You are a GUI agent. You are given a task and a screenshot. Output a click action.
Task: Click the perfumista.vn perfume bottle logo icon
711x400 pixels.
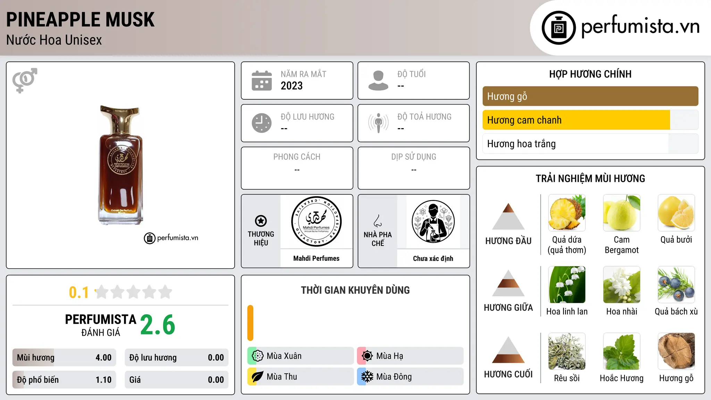[559, 28]
